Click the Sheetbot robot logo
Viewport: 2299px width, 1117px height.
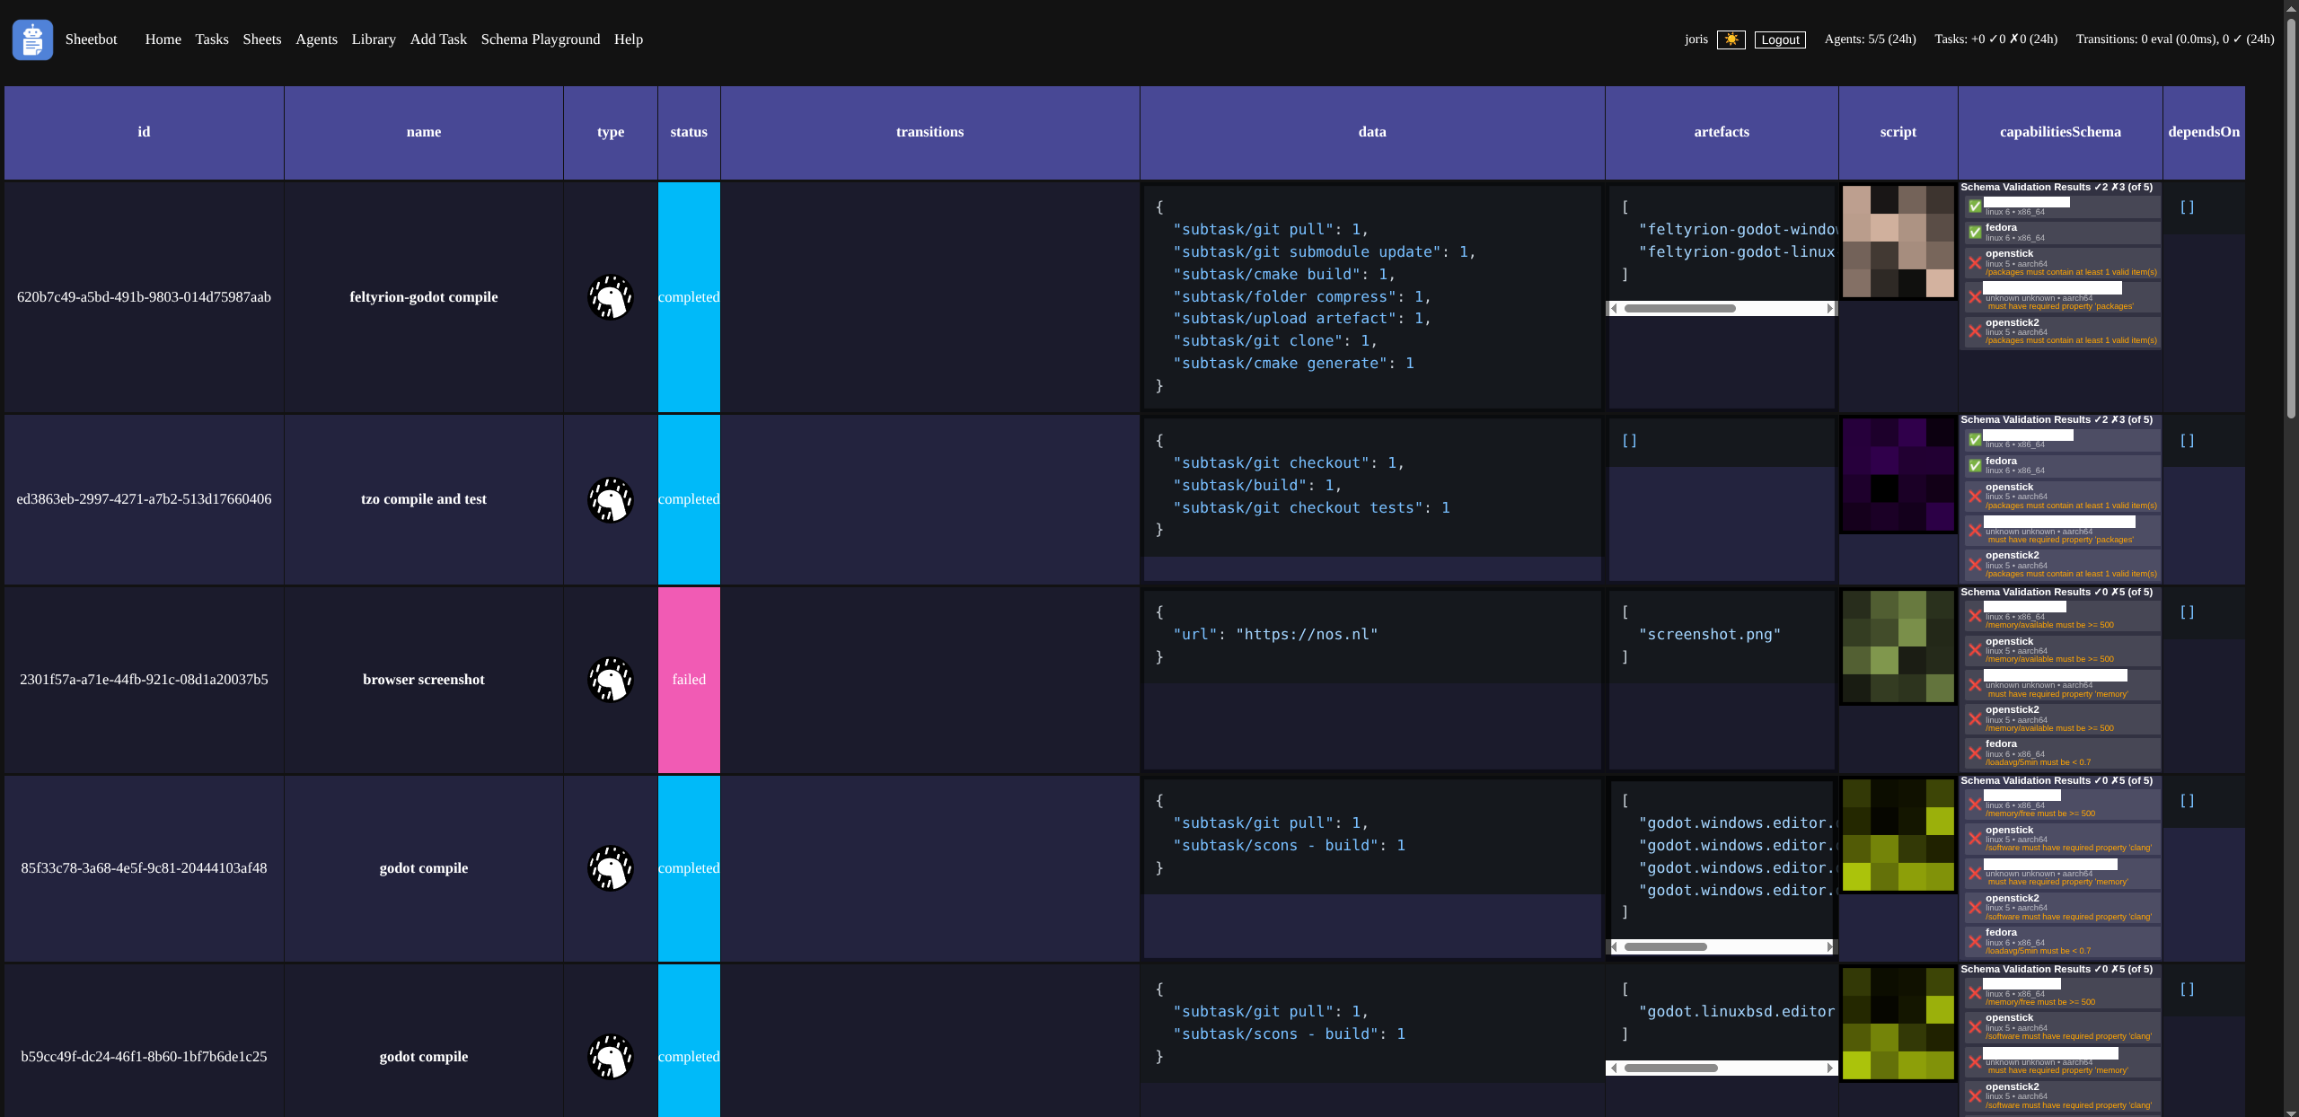(x=32, y=40)
